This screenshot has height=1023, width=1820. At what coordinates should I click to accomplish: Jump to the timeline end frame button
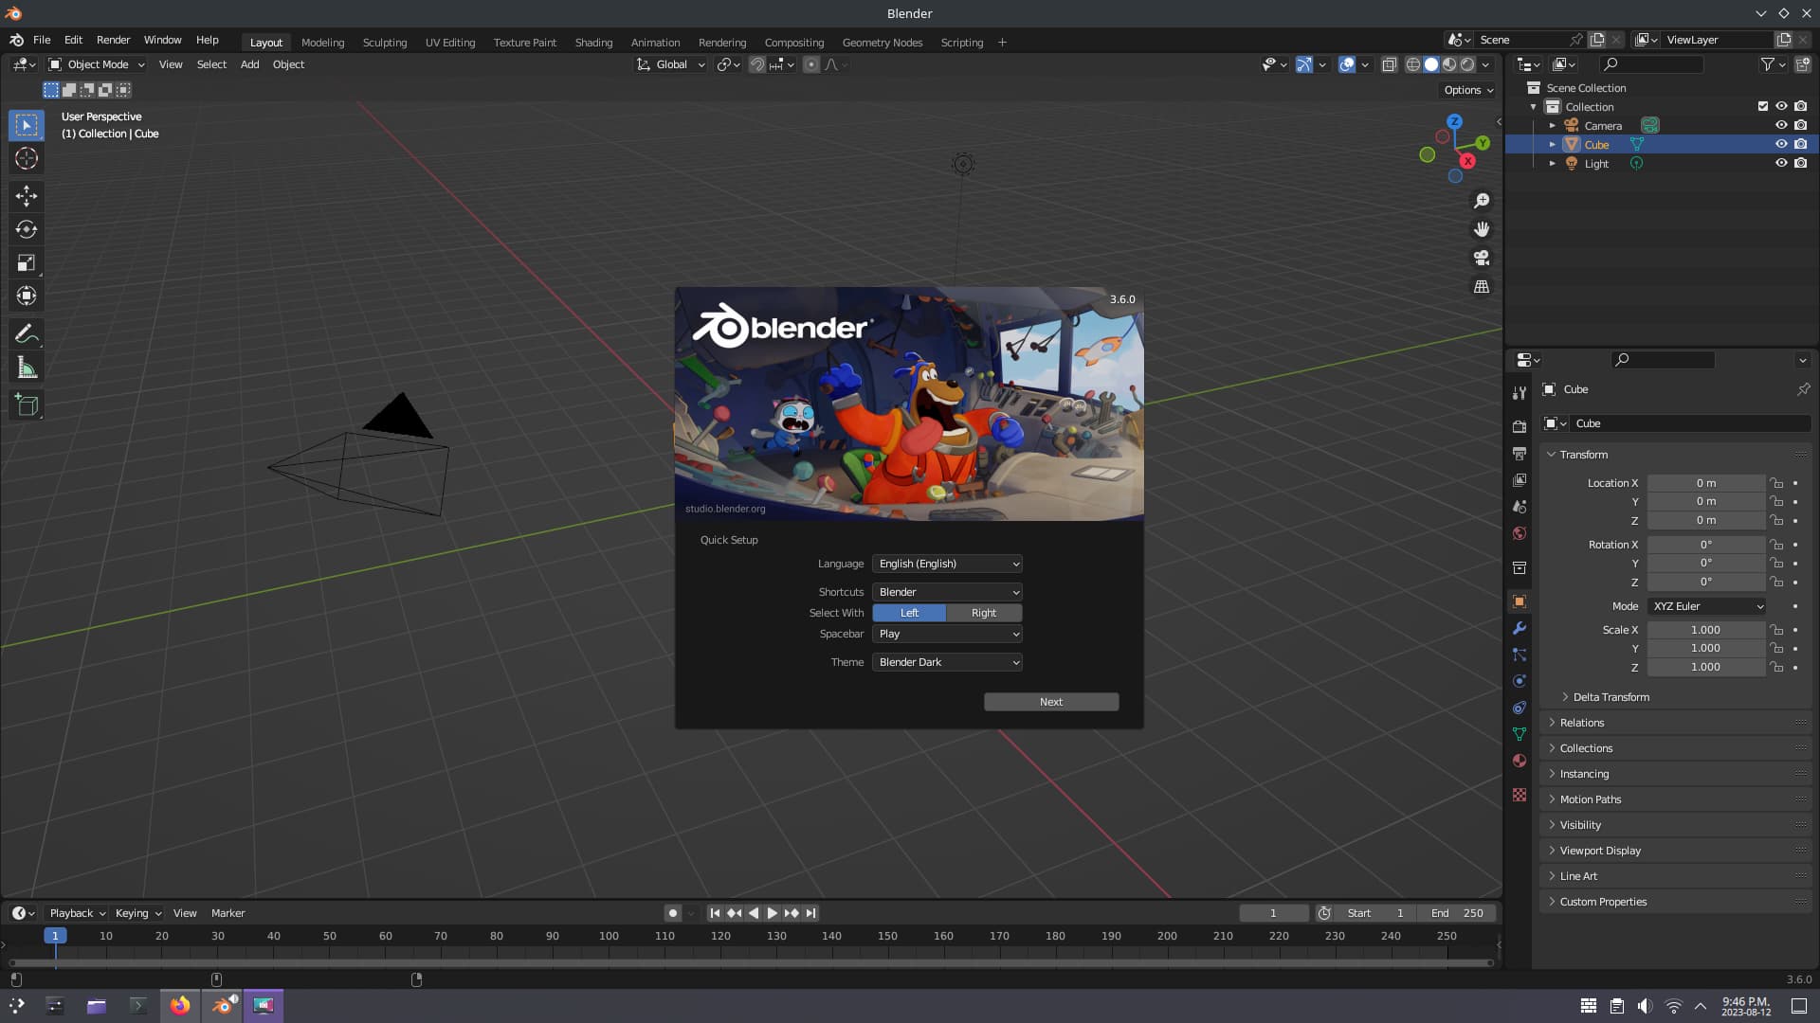coord(810,913)
